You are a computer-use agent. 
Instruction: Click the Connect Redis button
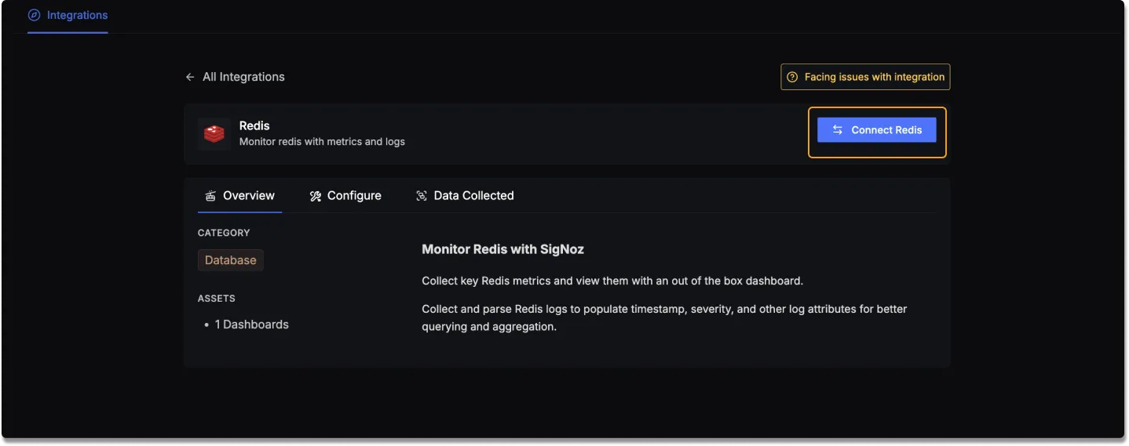tap(877, 130)
